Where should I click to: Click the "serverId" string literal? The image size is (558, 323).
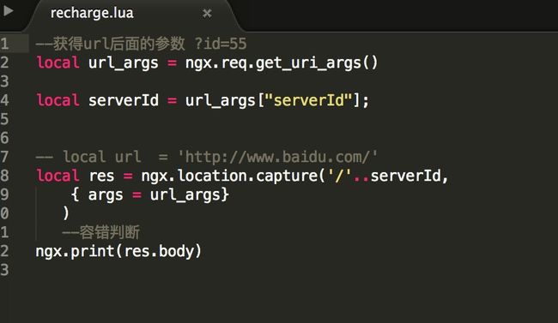308,100
